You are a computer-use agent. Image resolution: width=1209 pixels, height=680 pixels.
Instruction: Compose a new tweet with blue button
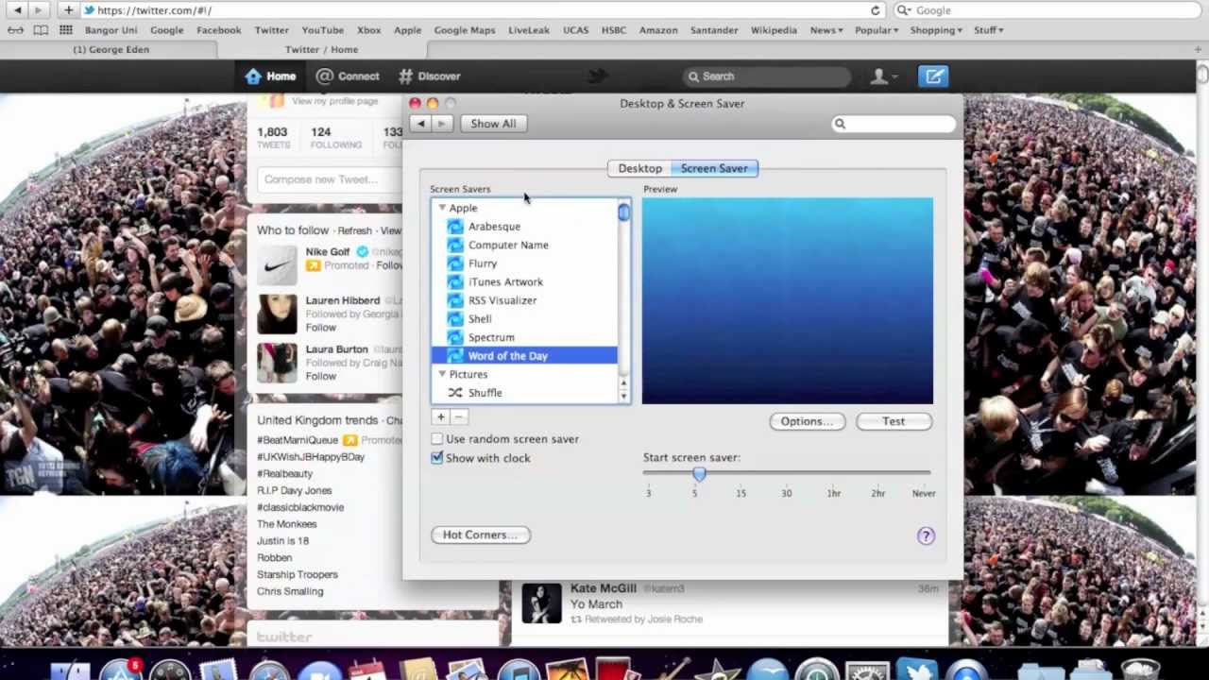(933, 76)
